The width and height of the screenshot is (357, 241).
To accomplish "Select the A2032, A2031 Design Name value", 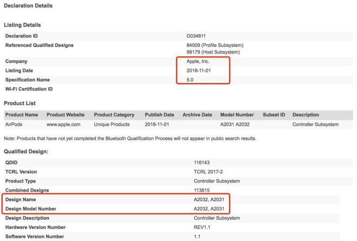I will [209, 200].
